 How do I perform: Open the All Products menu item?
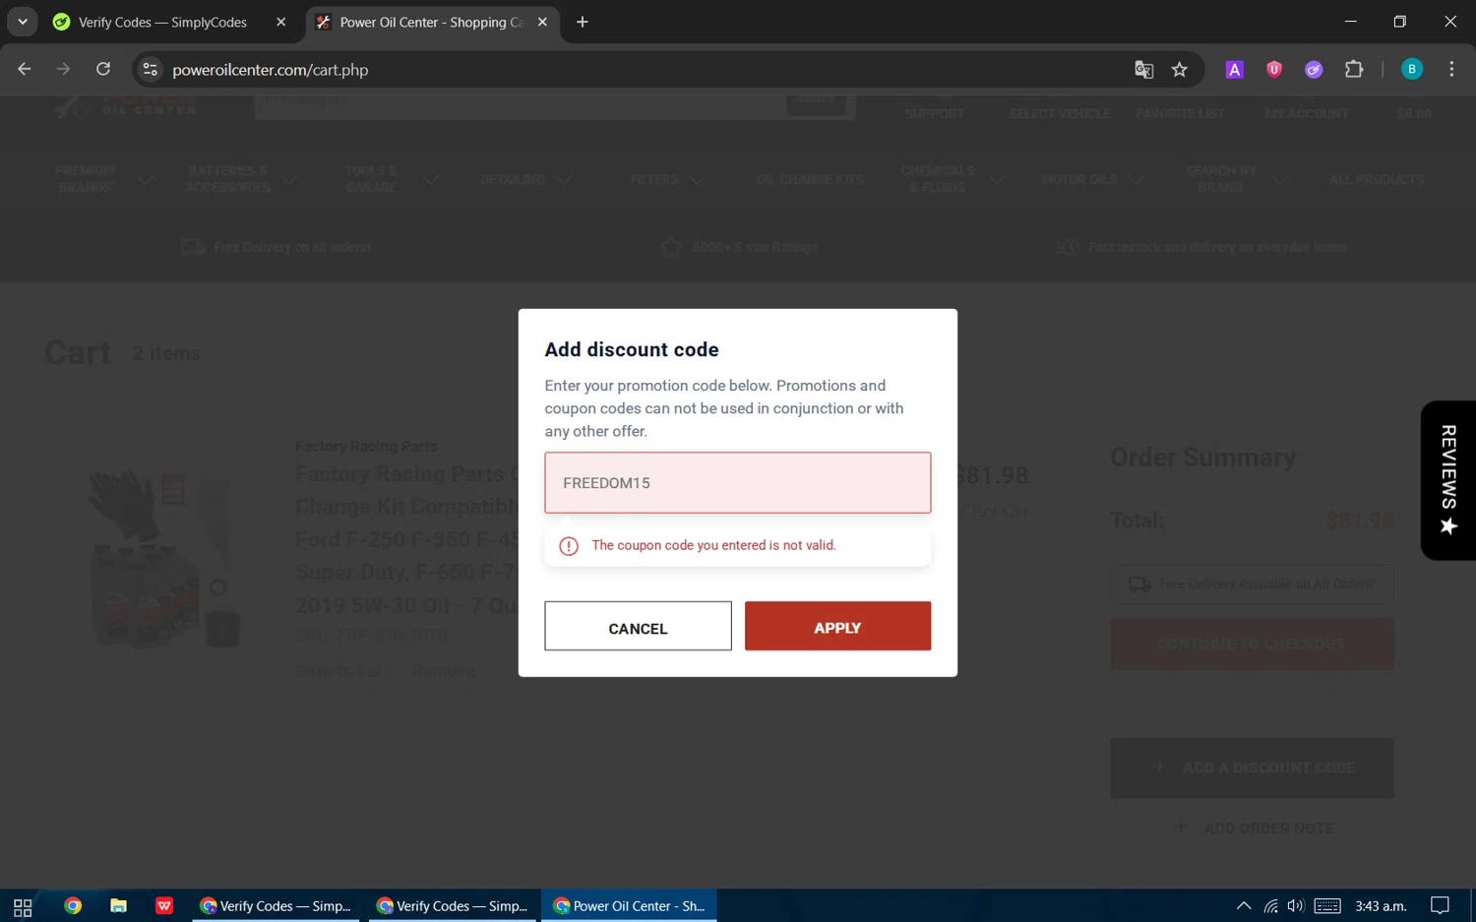1377,180
